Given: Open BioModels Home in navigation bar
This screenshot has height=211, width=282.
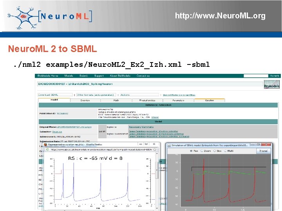Looking at the screenshot, I should click(x=48, y=76).
